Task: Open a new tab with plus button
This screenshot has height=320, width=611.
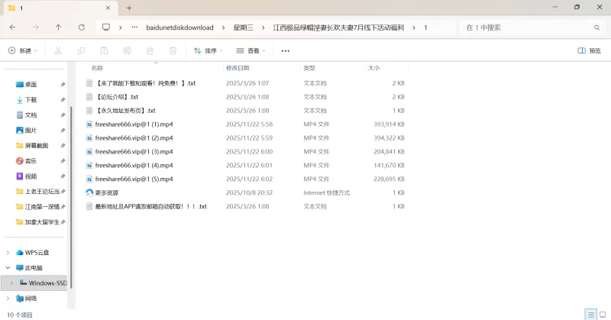Action: 129,8
